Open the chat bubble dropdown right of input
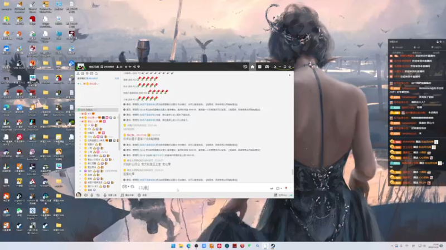The height and width of the screenshot is (250, 446). [x=279, y=188]
